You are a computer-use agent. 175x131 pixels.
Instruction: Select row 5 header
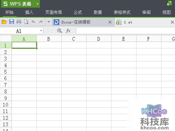click(x=6, y=72)
